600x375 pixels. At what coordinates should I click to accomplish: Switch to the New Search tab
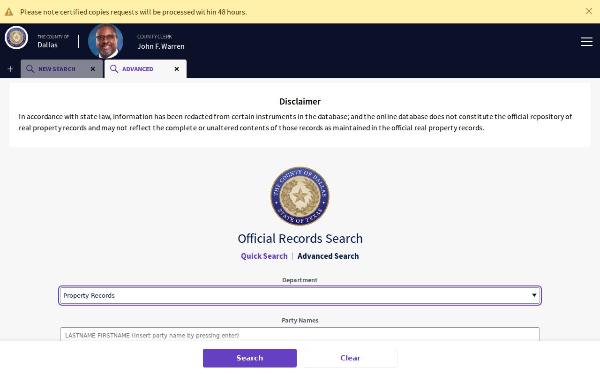[61, 69]
